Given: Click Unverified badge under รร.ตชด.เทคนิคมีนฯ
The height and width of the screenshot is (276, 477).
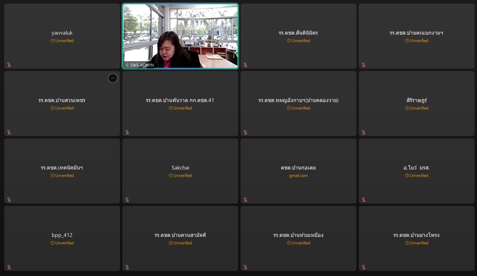Looking at the screenshot, I should (x=62, y=175).
